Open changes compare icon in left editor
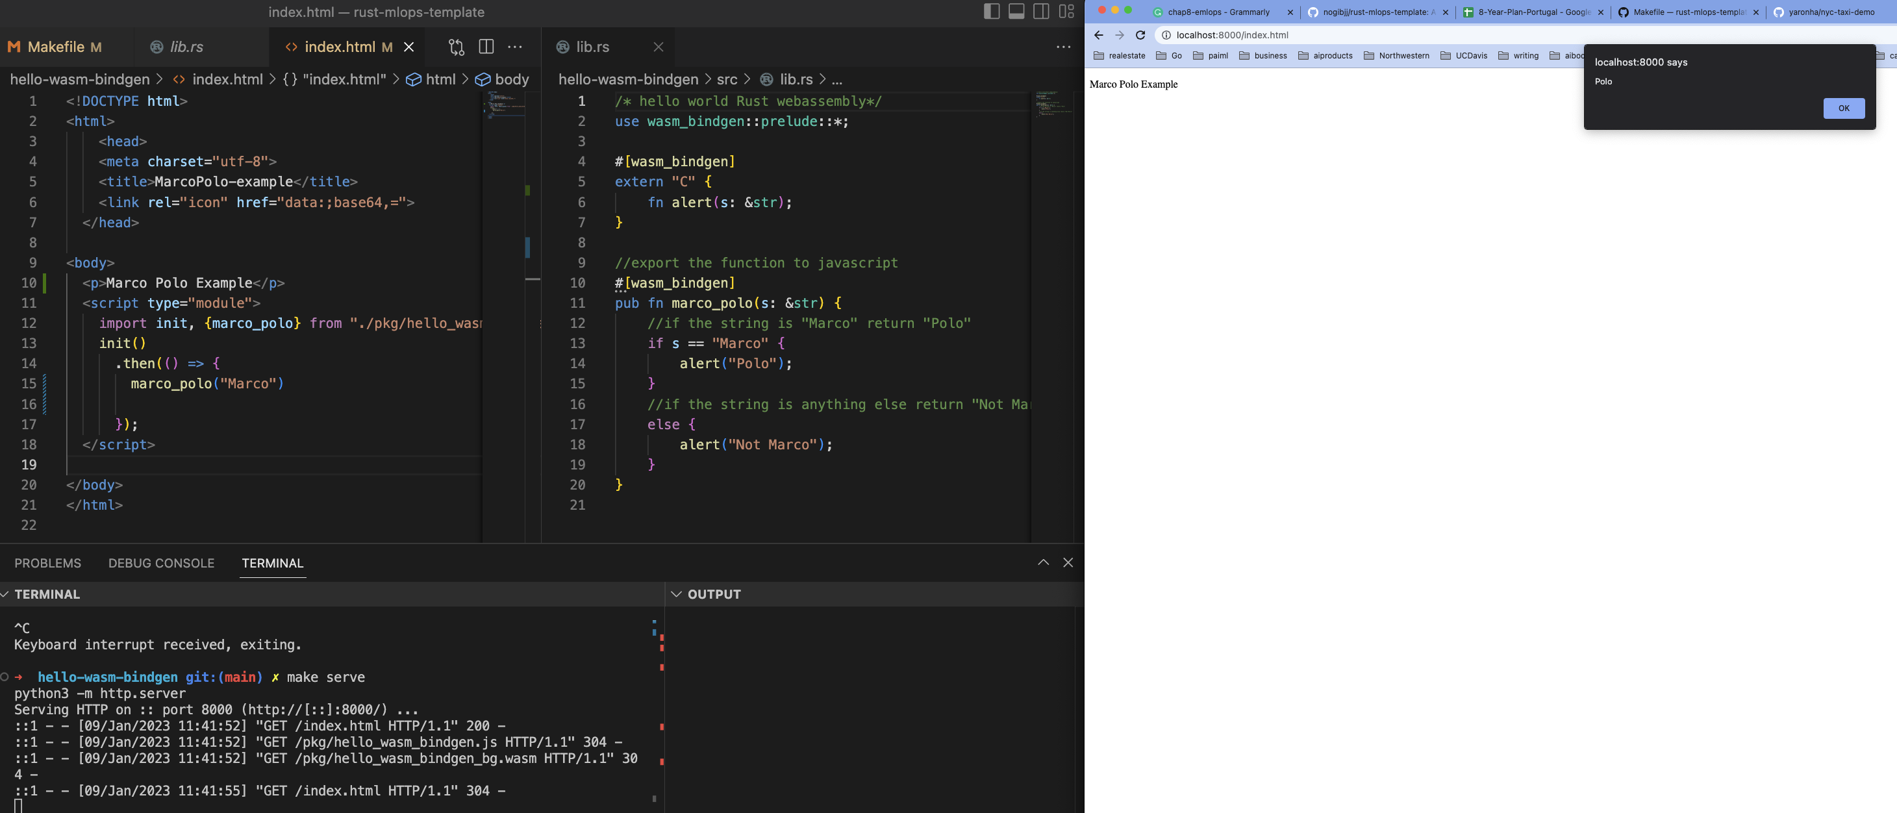This screenshot has height=813, width=1897. point(457,47)
